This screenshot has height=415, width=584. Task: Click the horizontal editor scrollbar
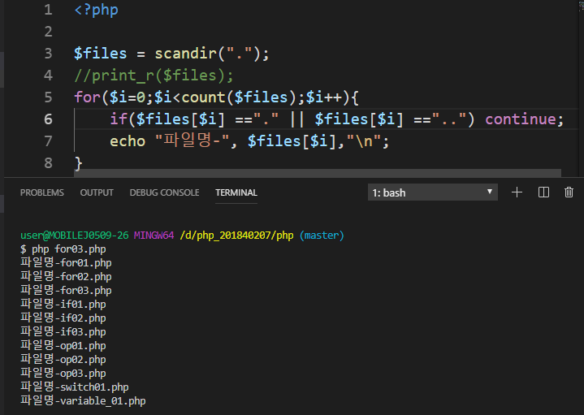(x=318, y=173)
